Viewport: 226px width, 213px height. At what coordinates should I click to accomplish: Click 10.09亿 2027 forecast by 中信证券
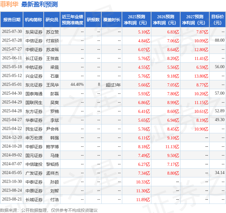click(201, 41)
